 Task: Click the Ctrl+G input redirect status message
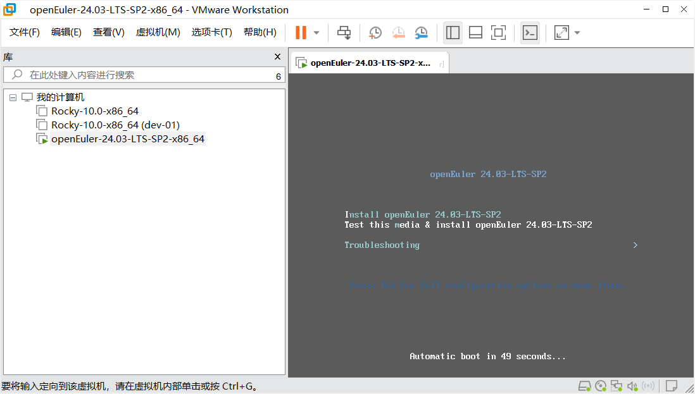(129, 386)
